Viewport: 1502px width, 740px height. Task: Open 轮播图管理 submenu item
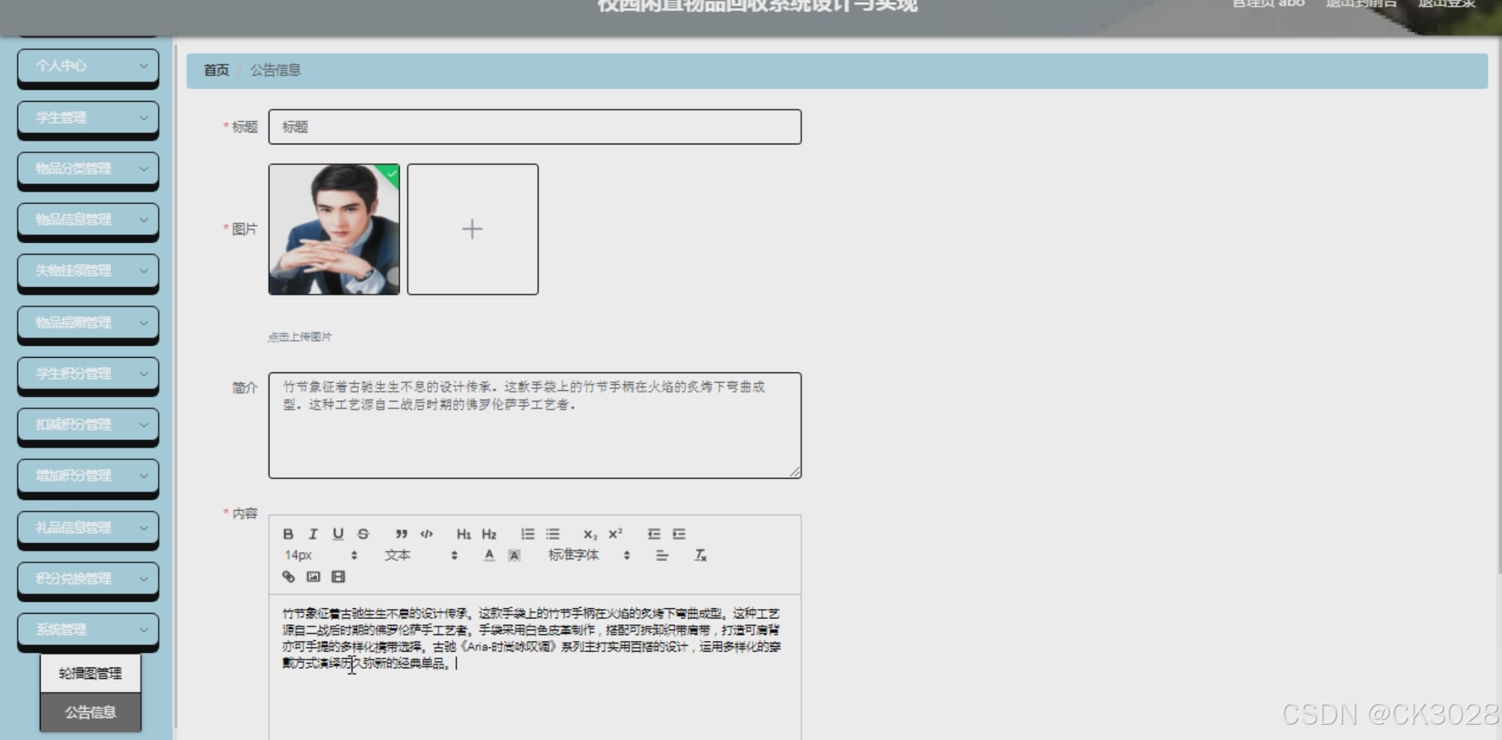click(x=90, y=674)
